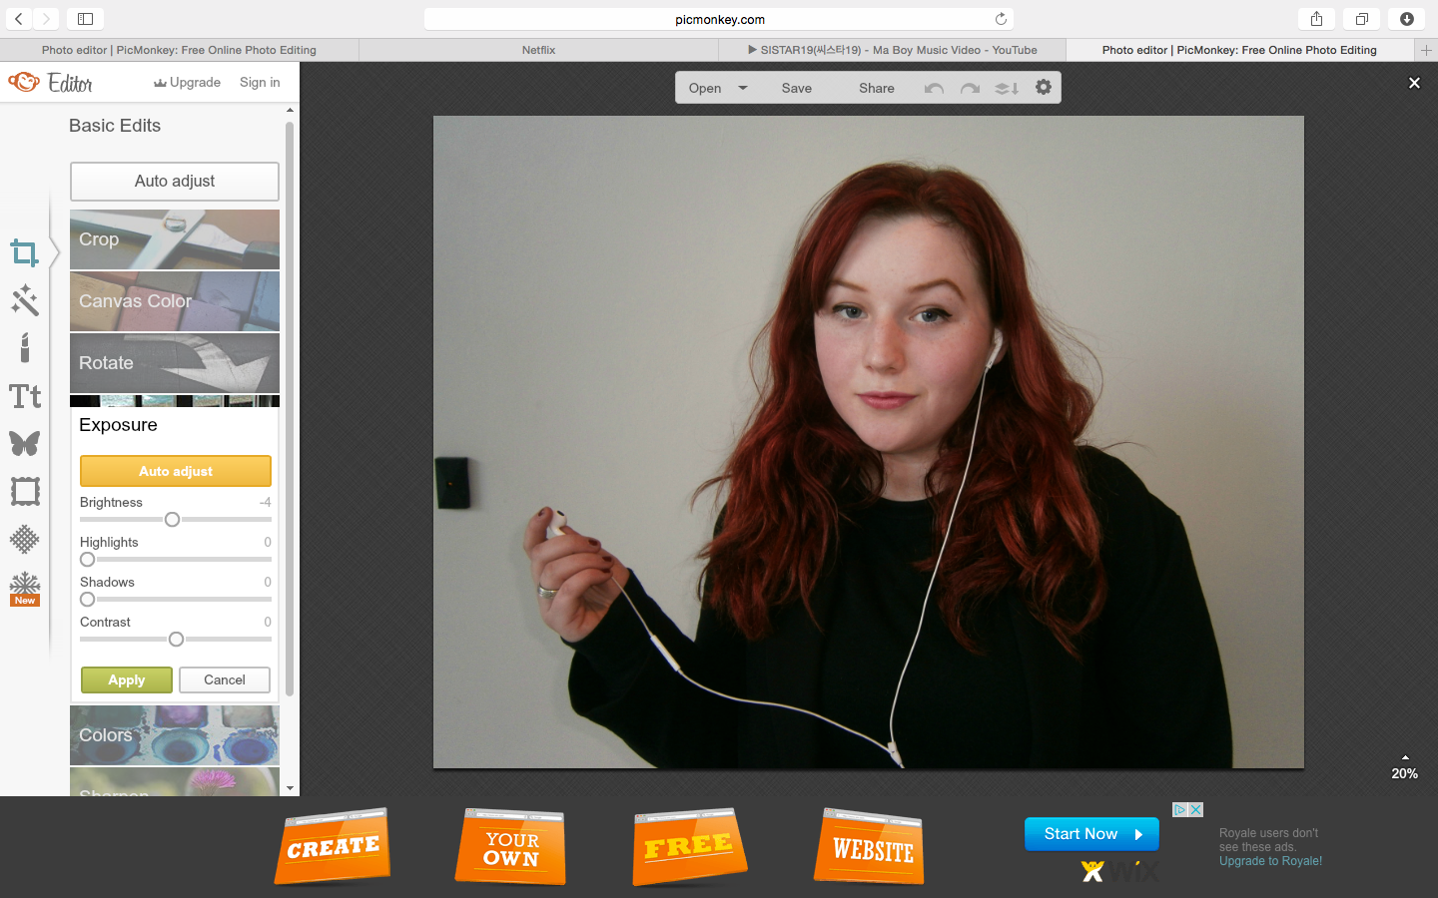Open Safari's share menu icon
This screenshot has width=1438, height=898.
[1316, 19]
